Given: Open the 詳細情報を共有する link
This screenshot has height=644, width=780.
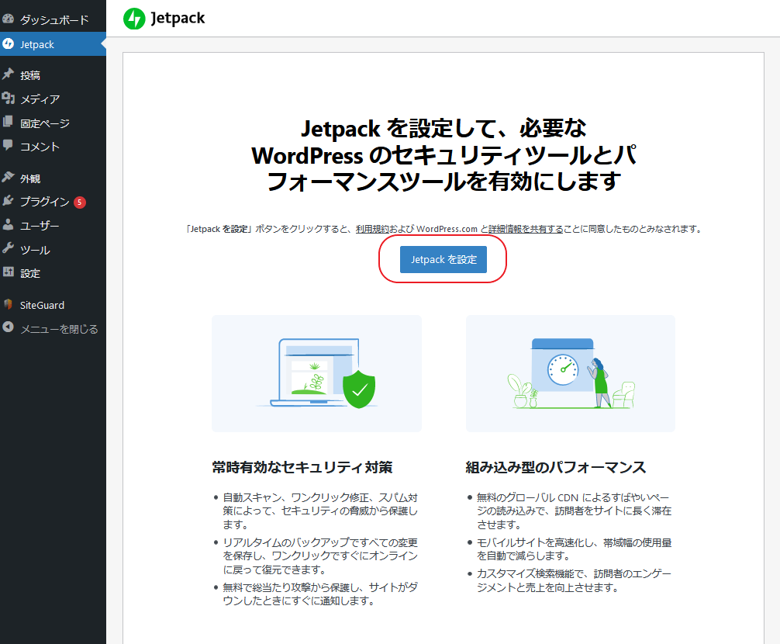Looking at the screenshot, I should tap(525, 230).
